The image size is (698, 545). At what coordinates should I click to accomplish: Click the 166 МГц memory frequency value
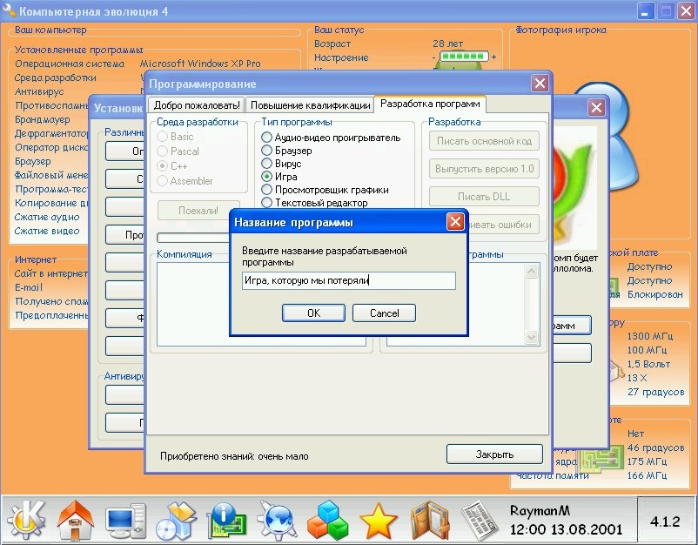pyautogui.click(x=647, y=475)
